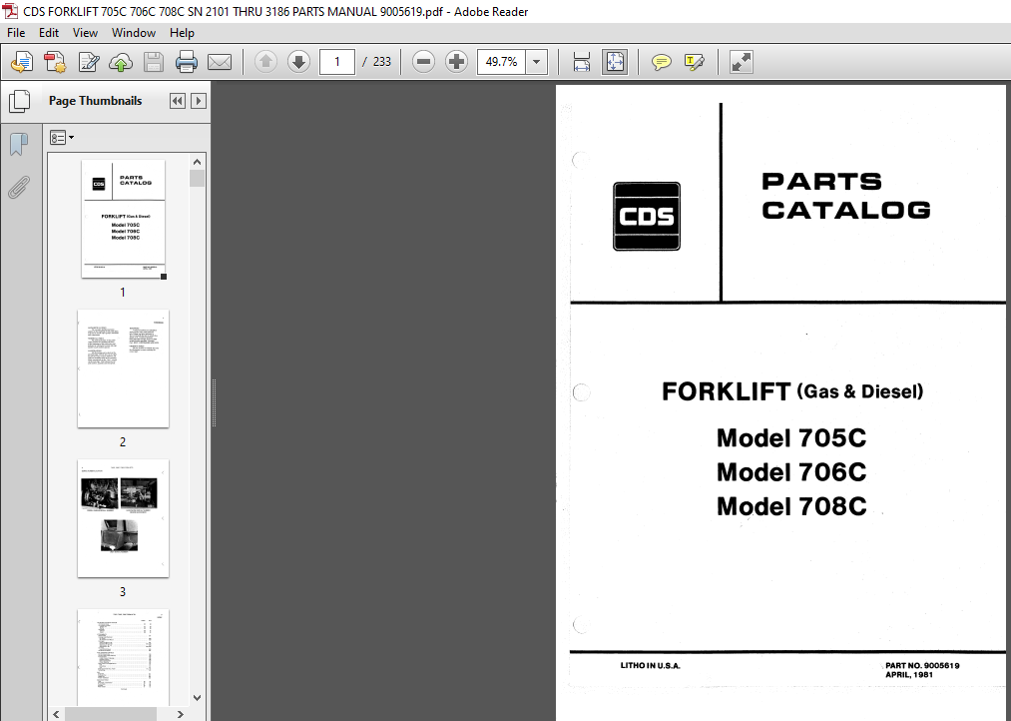Viewport: 1011px width, 721px height.
Task: Send file via the email envelope icon
Action: (x=220, y=62)
